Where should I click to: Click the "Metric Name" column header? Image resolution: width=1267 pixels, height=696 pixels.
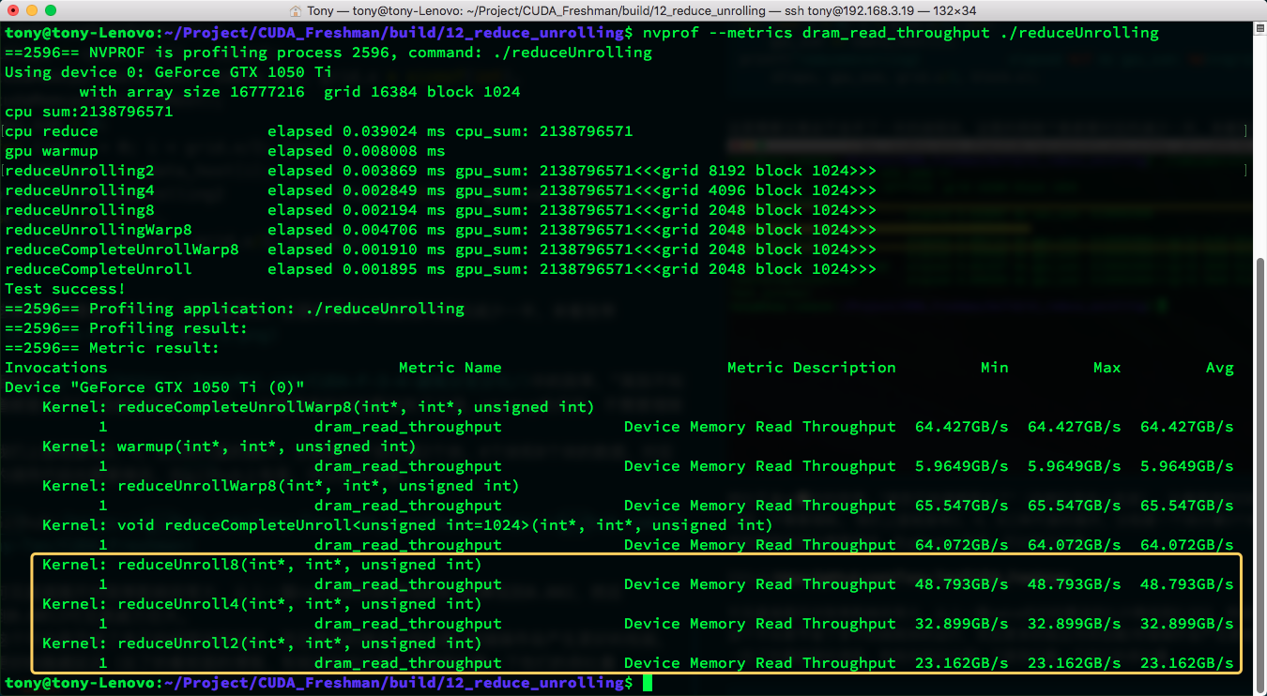(450, 368)
